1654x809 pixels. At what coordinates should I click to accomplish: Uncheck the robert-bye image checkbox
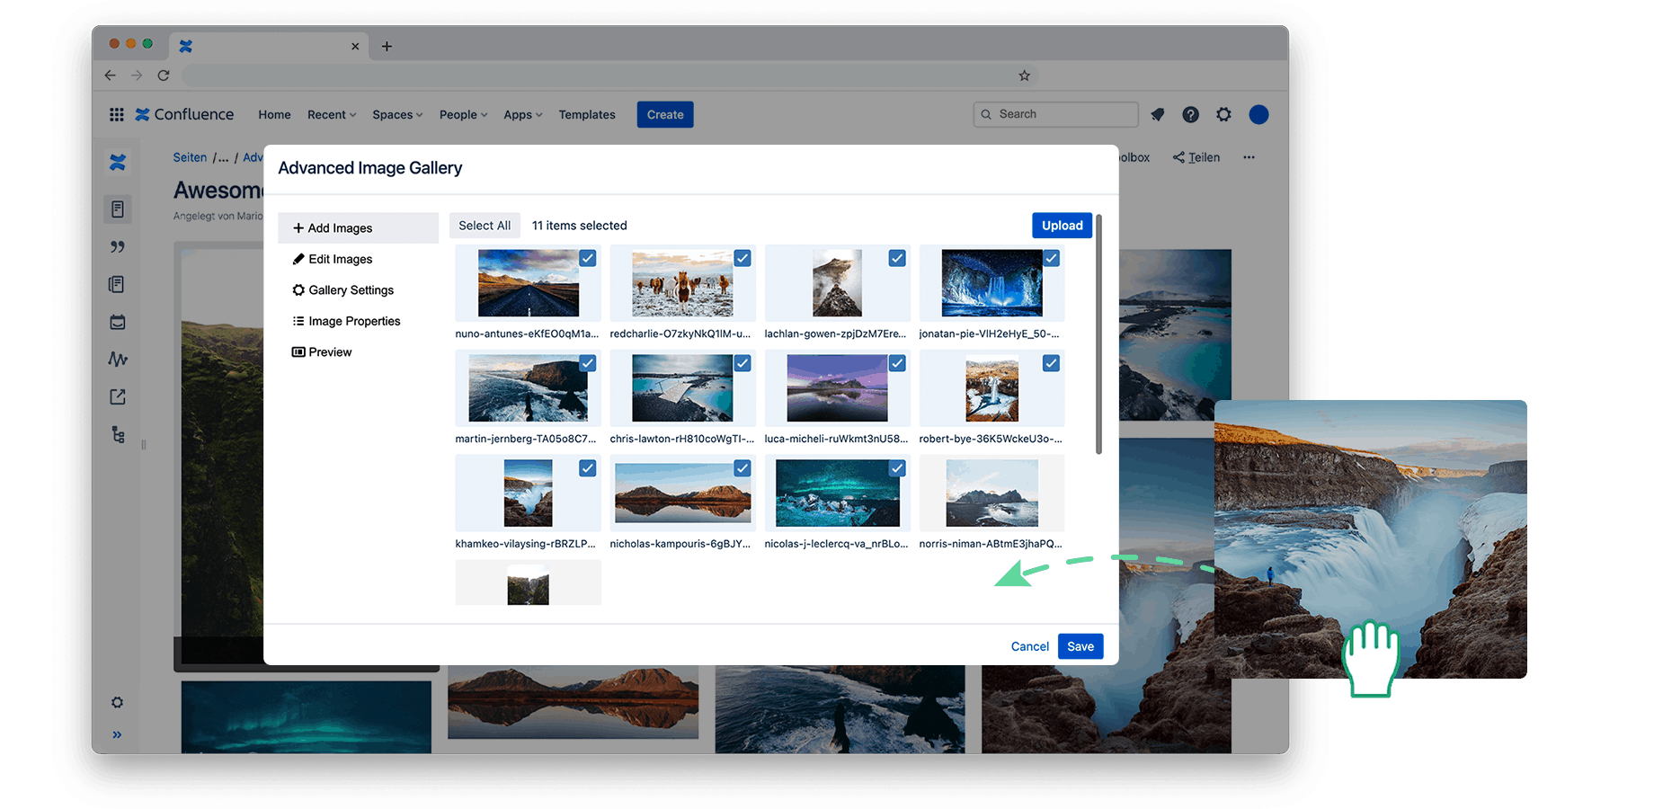[1051, 363]
